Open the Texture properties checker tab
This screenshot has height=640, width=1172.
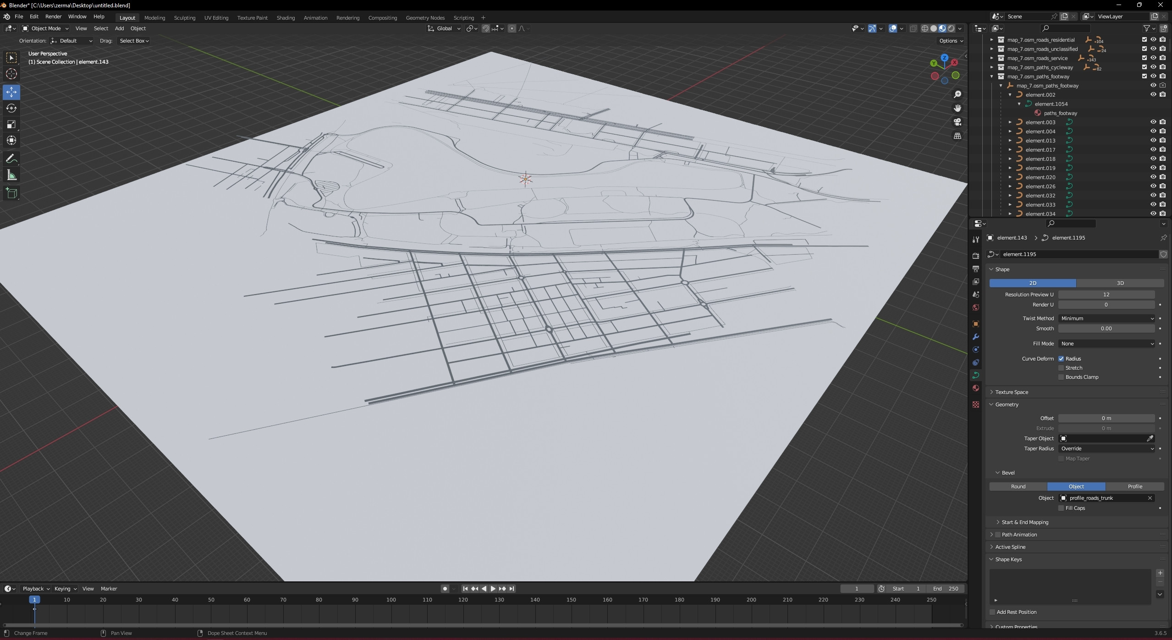(x=976, y=405)
